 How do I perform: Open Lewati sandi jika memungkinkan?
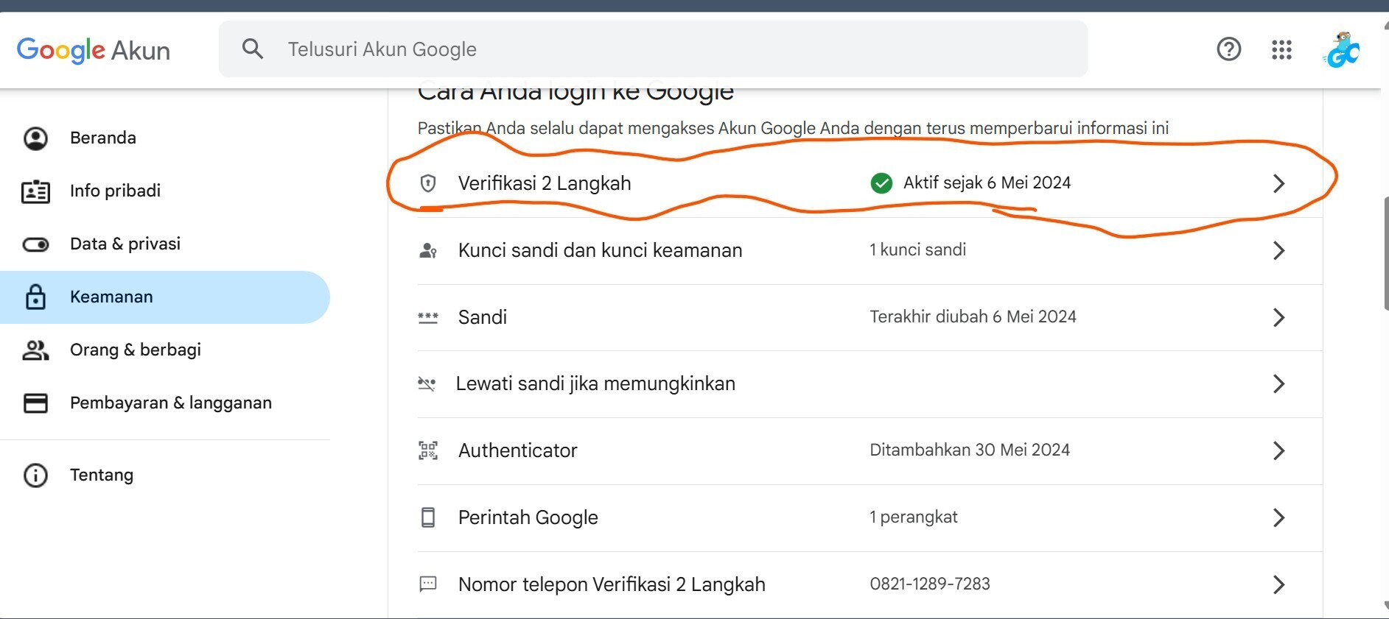coord(870,384)
